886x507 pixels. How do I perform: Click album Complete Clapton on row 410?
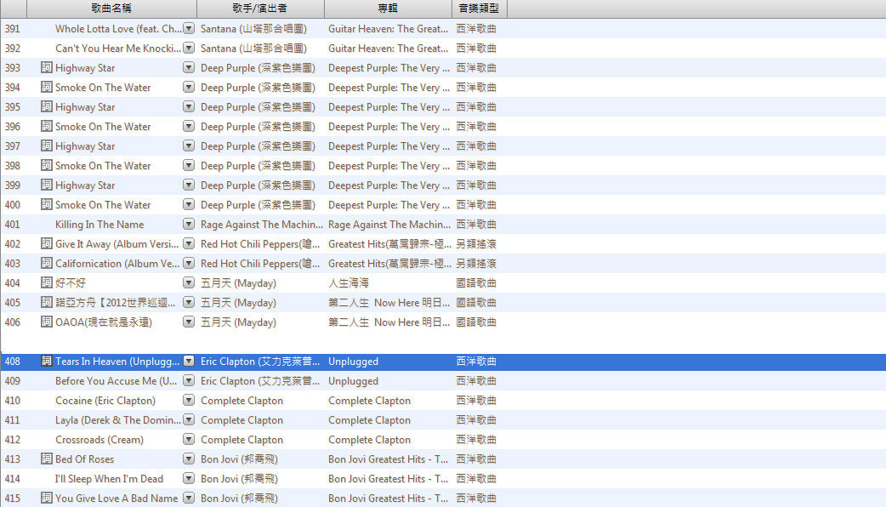[x=370, y=401]
